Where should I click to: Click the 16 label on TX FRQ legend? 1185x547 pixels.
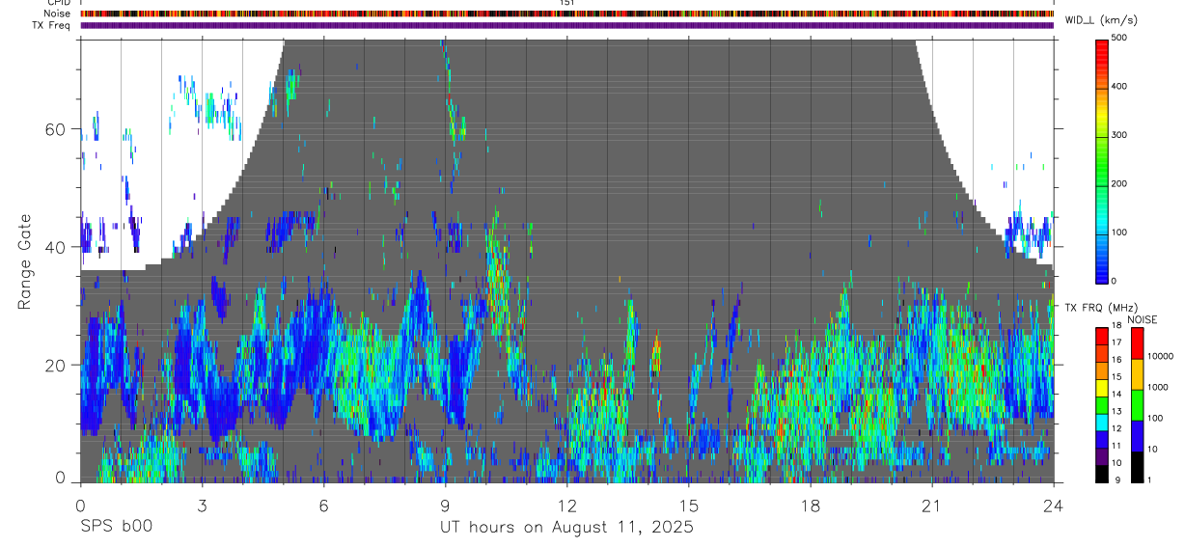point(1118,360)
